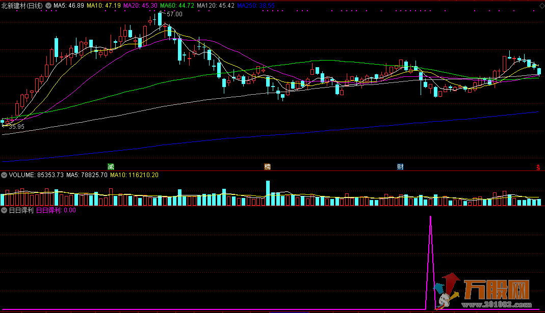545x313 pixels.
Task: Click the volume MA10: 116210.20 label
Action: point(134,175)
